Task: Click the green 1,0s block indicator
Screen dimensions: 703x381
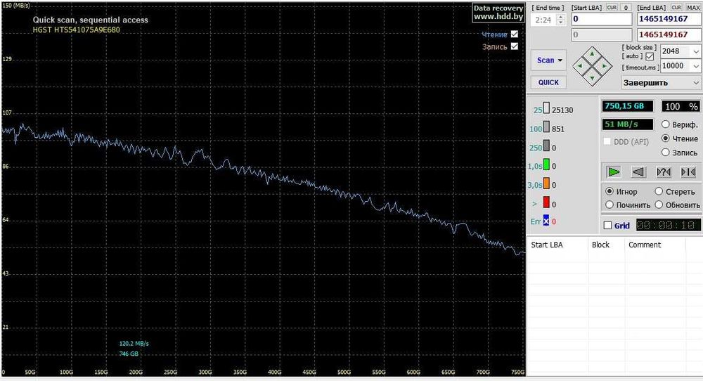Action: coord(546,164)
